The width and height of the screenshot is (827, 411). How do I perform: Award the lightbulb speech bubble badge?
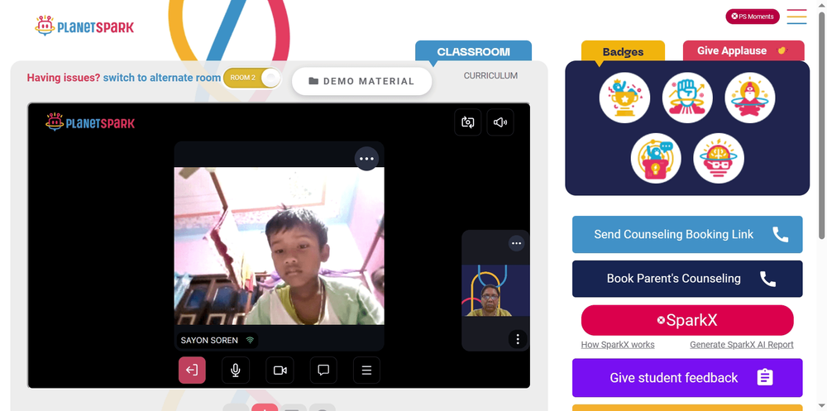(656, 158)
